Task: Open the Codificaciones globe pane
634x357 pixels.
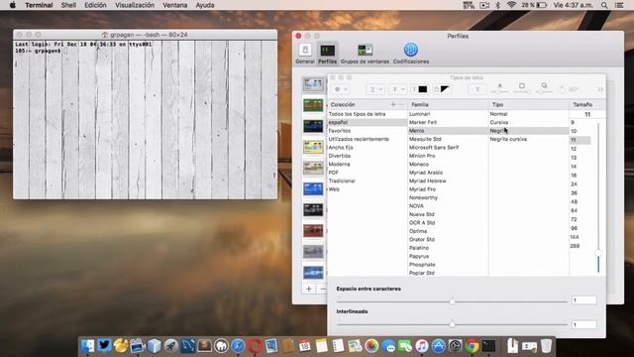Action: click(411, 54)
